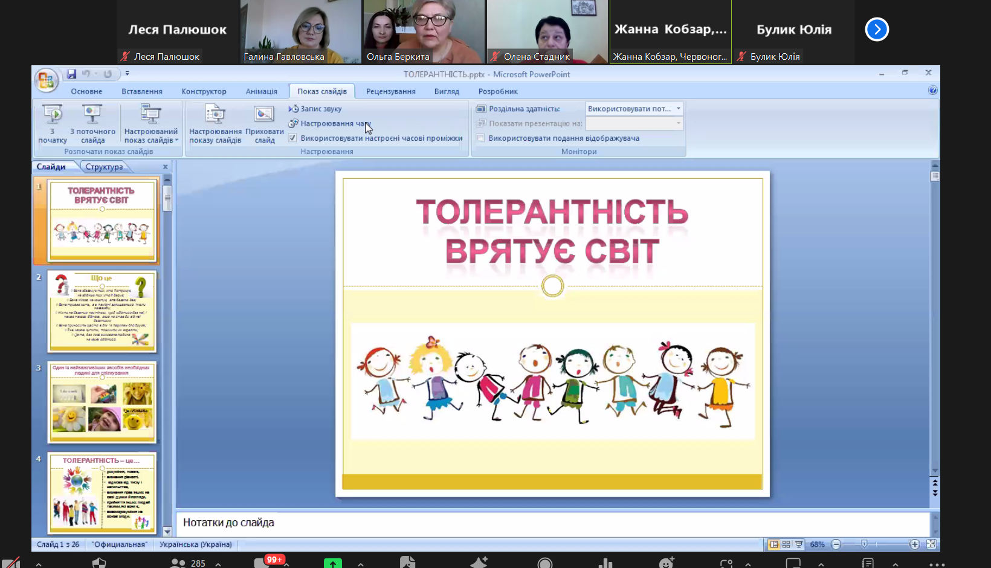Uncheck use rehearsed timings checkbox

(x=292, y=138)
